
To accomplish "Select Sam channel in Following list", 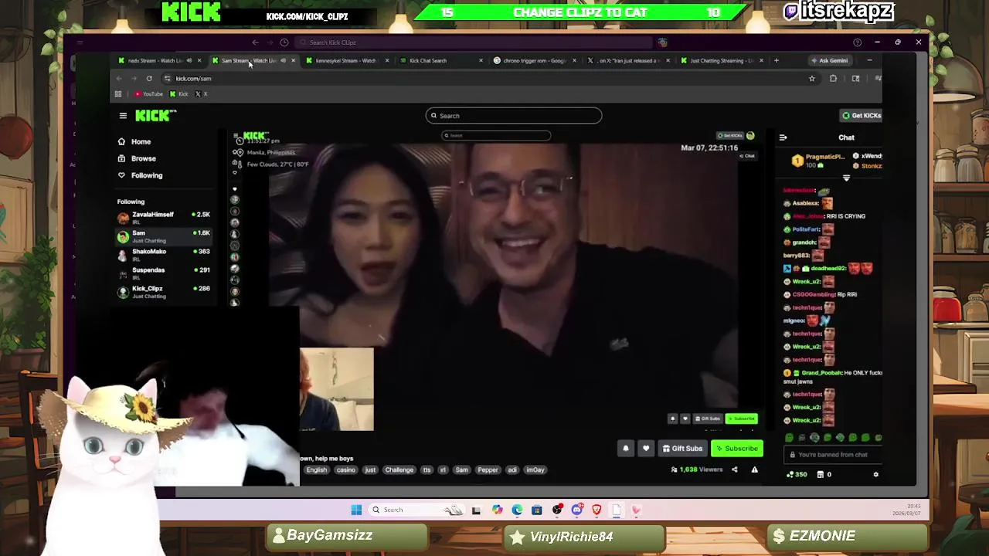I will (163, 236).
